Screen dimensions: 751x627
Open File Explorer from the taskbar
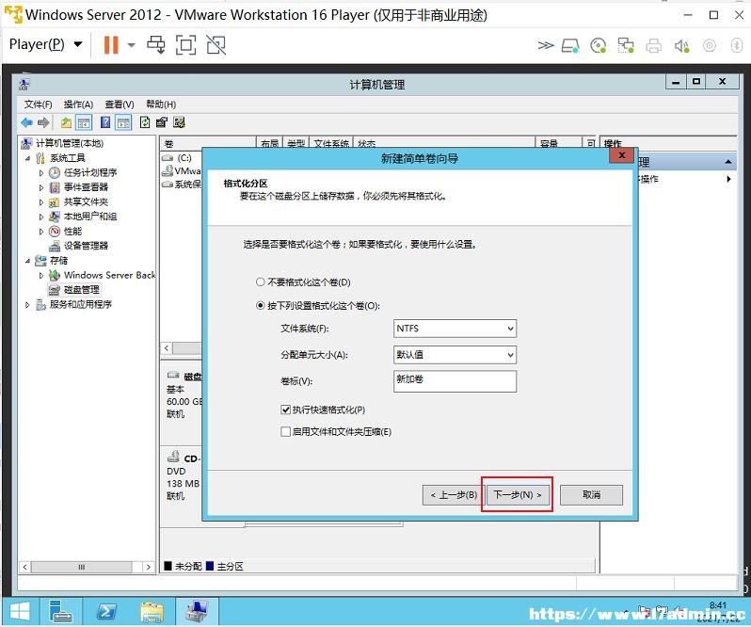(x=152, y=612)
